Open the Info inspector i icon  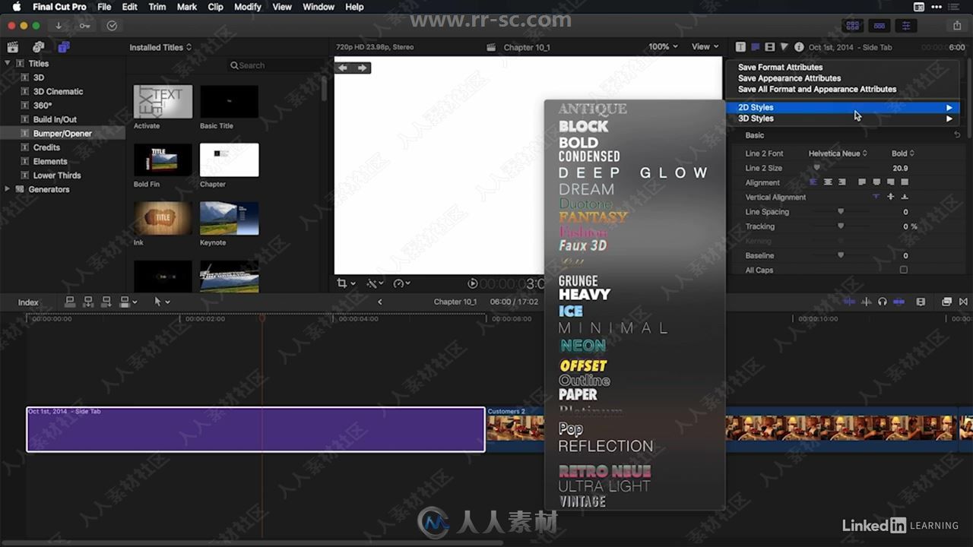(x=799, y=47)
